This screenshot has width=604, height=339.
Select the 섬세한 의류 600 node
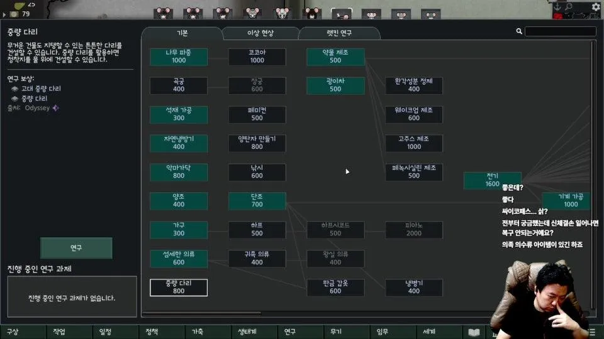179,258
